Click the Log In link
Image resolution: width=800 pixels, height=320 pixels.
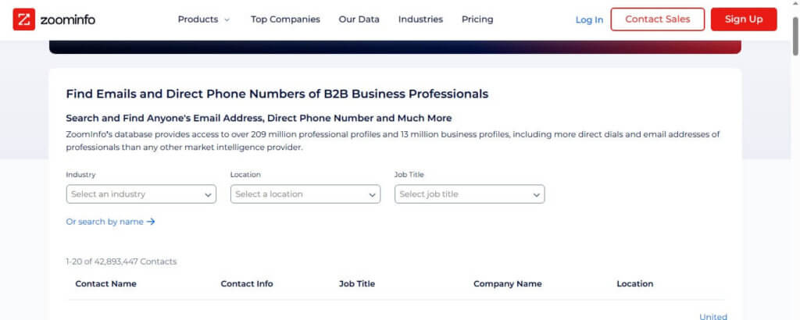pyautogui.click(x=589, y=20)
